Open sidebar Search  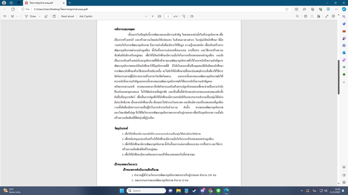pyautogui.click(x=344, y=16)
